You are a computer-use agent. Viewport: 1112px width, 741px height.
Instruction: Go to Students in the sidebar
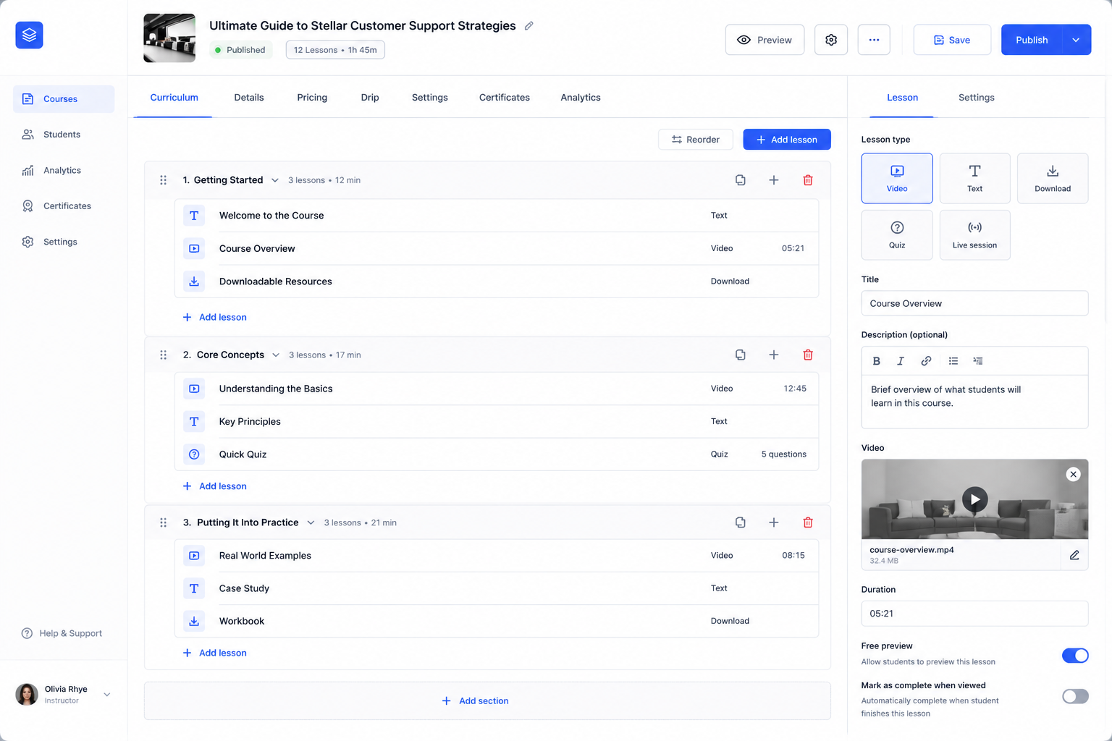click(x=64, y=135)
